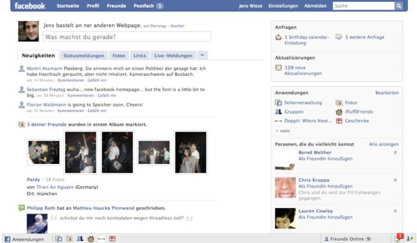Open the Anwendungen menu in bottom bar

pos(24,239)
